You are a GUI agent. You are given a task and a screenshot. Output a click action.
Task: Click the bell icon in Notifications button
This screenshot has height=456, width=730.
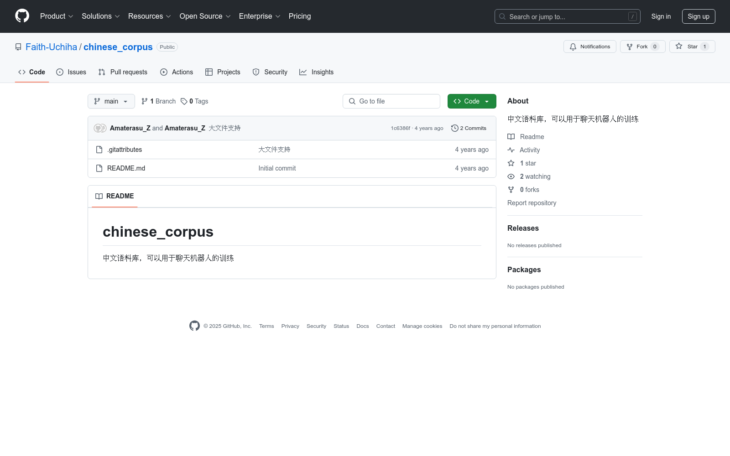point(573,47)
